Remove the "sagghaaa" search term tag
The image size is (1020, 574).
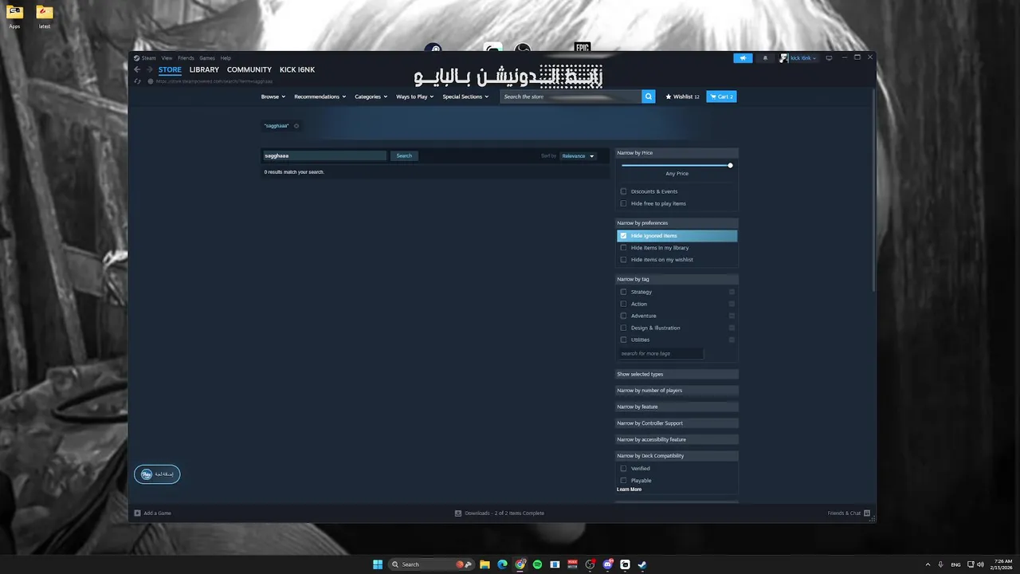[x=296, y=126]
